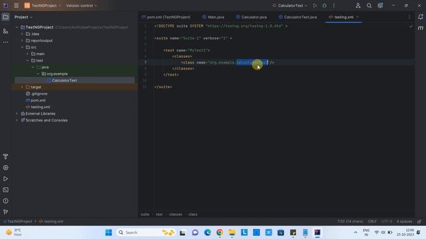Open the Git tool window
Image resolution: width=426 pixels, height=239 pixels.
click(x=5, y=212)
